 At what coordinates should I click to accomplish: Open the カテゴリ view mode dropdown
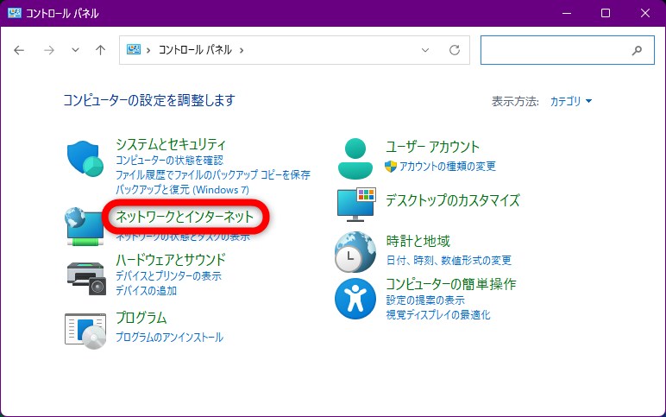click(x=571, y=101)
